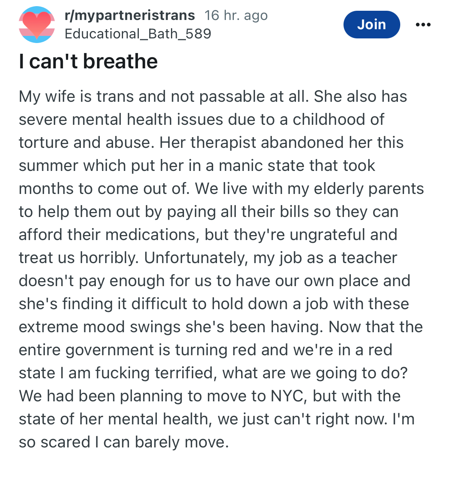Image resolution: width=452 pixels, height=477 pixels.
Task: Open the post titled "I can't breathe"
Action: [x=88, y=61]
